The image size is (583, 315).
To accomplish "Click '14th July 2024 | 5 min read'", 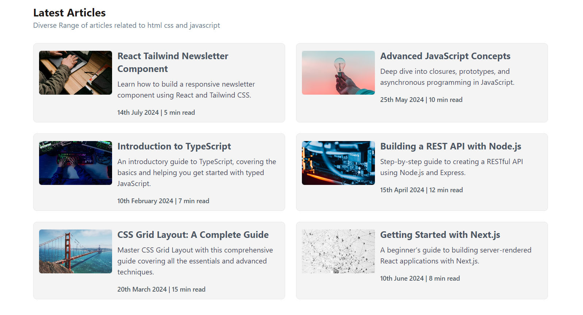I will (156, 113).
